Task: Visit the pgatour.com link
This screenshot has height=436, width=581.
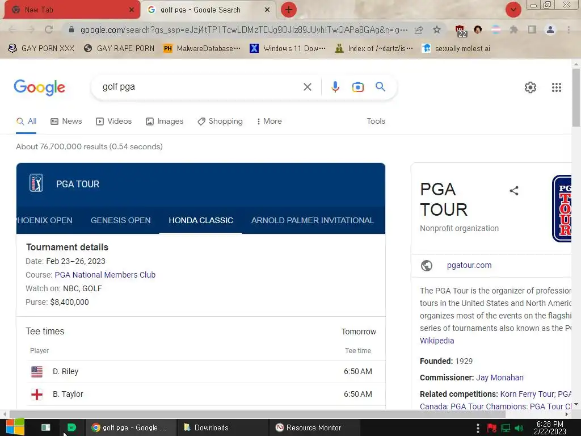Action: tap(469, 265)
